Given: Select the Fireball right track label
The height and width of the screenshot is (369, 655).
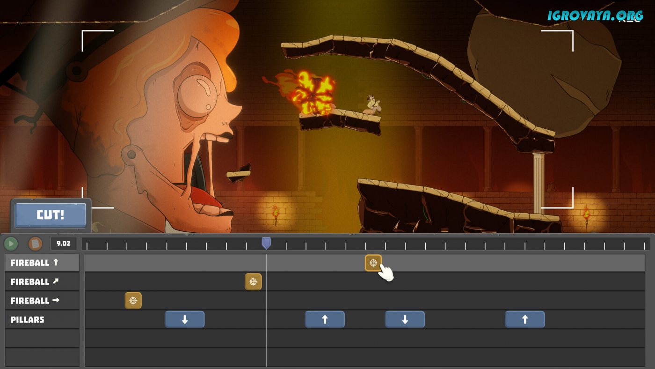Looking at the screenshot, I should [42, 301].
